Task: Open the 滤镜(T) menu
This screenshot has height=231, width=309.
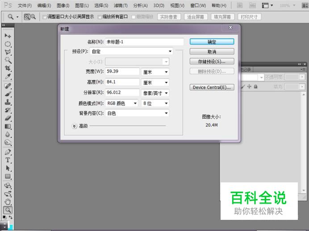Action: click(x=121, y=5)
